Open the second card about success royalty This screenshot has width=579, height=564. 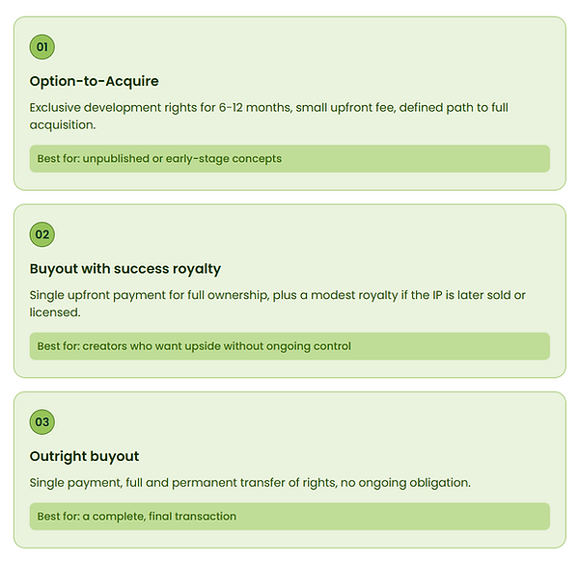289,290
